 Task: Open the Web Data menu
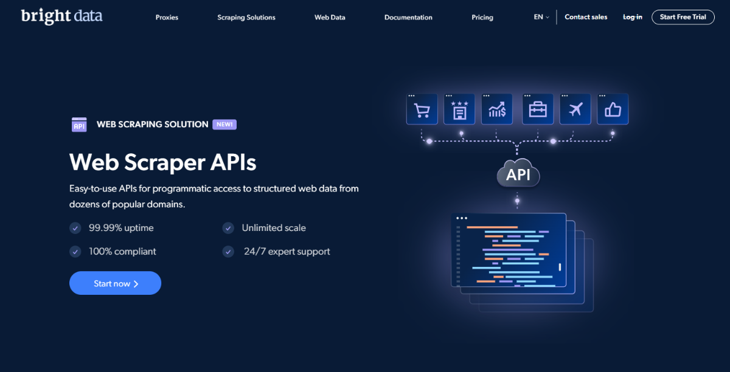[x=330, y=18]
